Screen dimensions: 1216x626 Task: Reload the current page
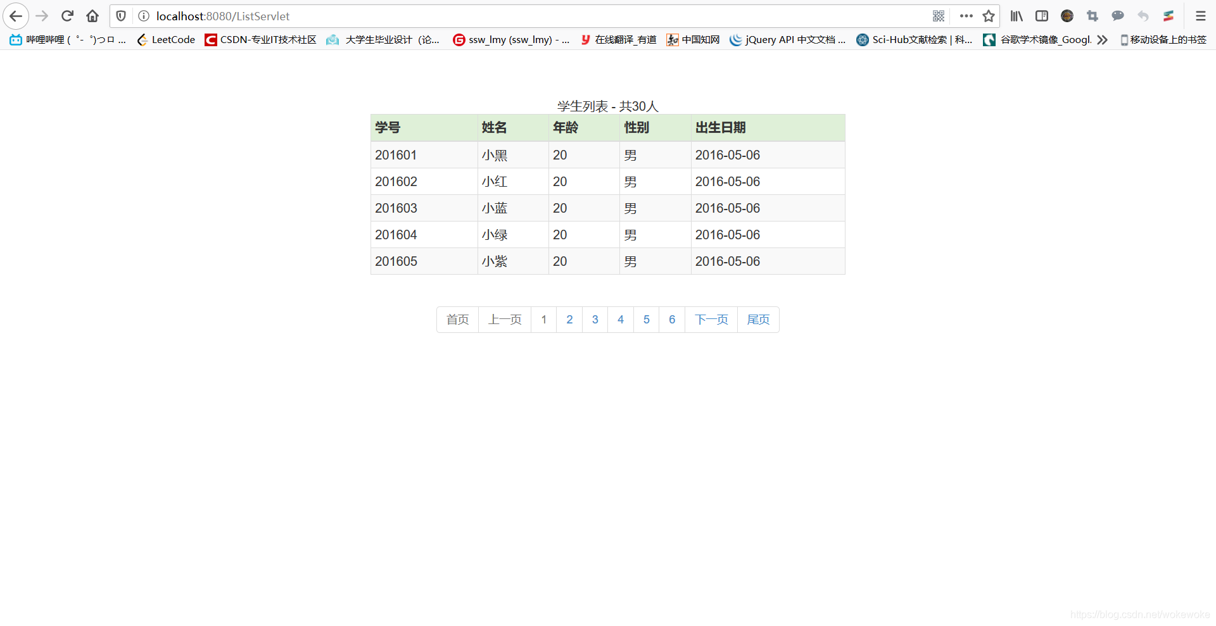pyautogui.click(x=67, y=16)
